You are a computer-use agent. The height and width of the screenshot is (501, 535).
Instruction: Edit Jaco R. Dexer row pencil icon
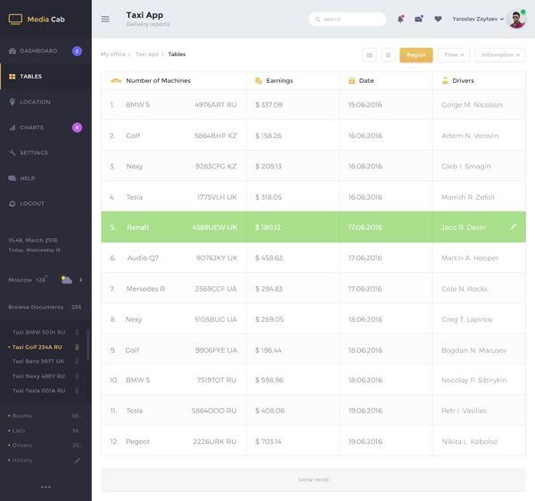click(514, 226)
